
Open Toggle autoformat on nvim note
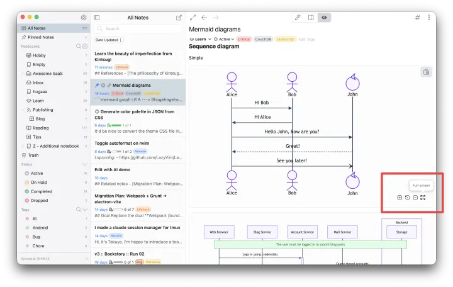click(138, 150)
